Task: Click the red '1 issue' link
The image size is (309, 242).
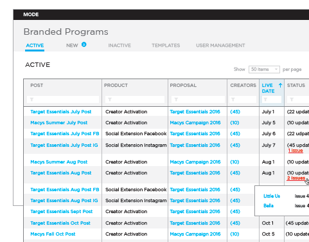Action: coord(296,151)
